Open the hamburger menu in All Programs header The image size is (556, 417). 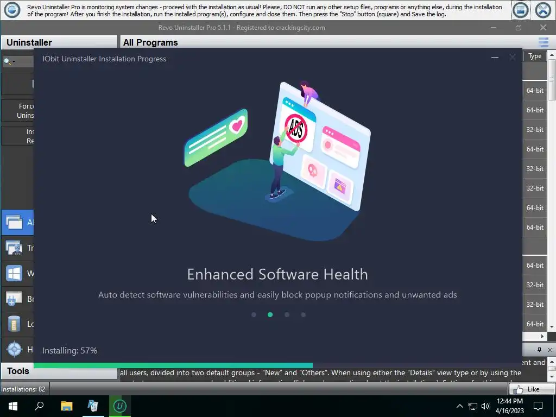[543, 42]
